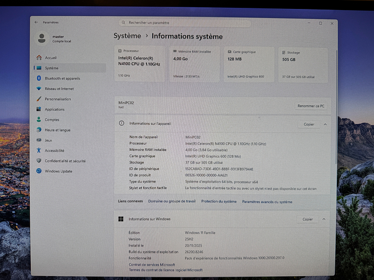Click the Rechercher un paramètre field
This screenshot has width=374, height=280.
click(x=185, y=22)
